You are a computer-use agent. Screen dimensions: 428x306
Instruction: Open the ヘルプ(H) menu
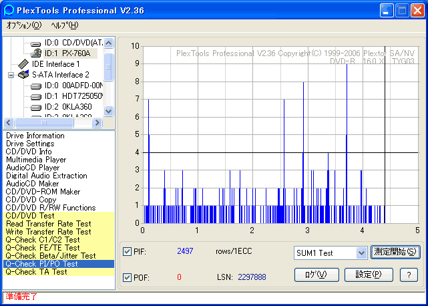pyautogui.click(x=65, y=25)
